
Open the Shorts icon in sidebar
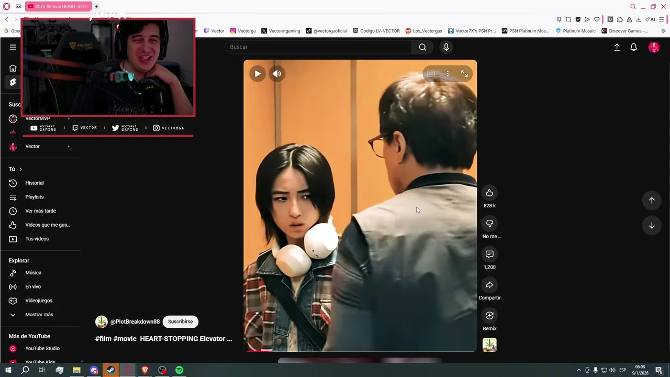[x=13, y=82]
